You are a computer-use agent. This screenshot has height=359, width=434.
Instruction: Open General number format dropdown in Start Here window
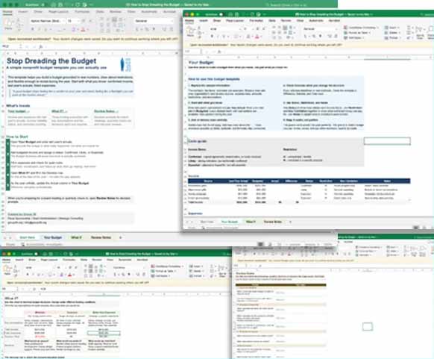coord(154,21)
